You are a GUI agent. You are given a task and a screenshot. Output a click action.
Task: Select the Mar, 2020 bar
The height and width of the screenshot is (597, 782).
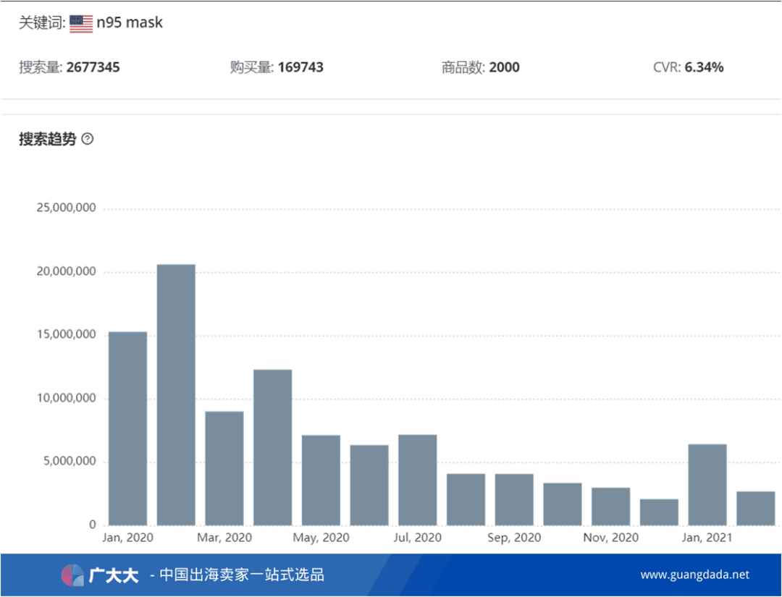coord(224,468)
